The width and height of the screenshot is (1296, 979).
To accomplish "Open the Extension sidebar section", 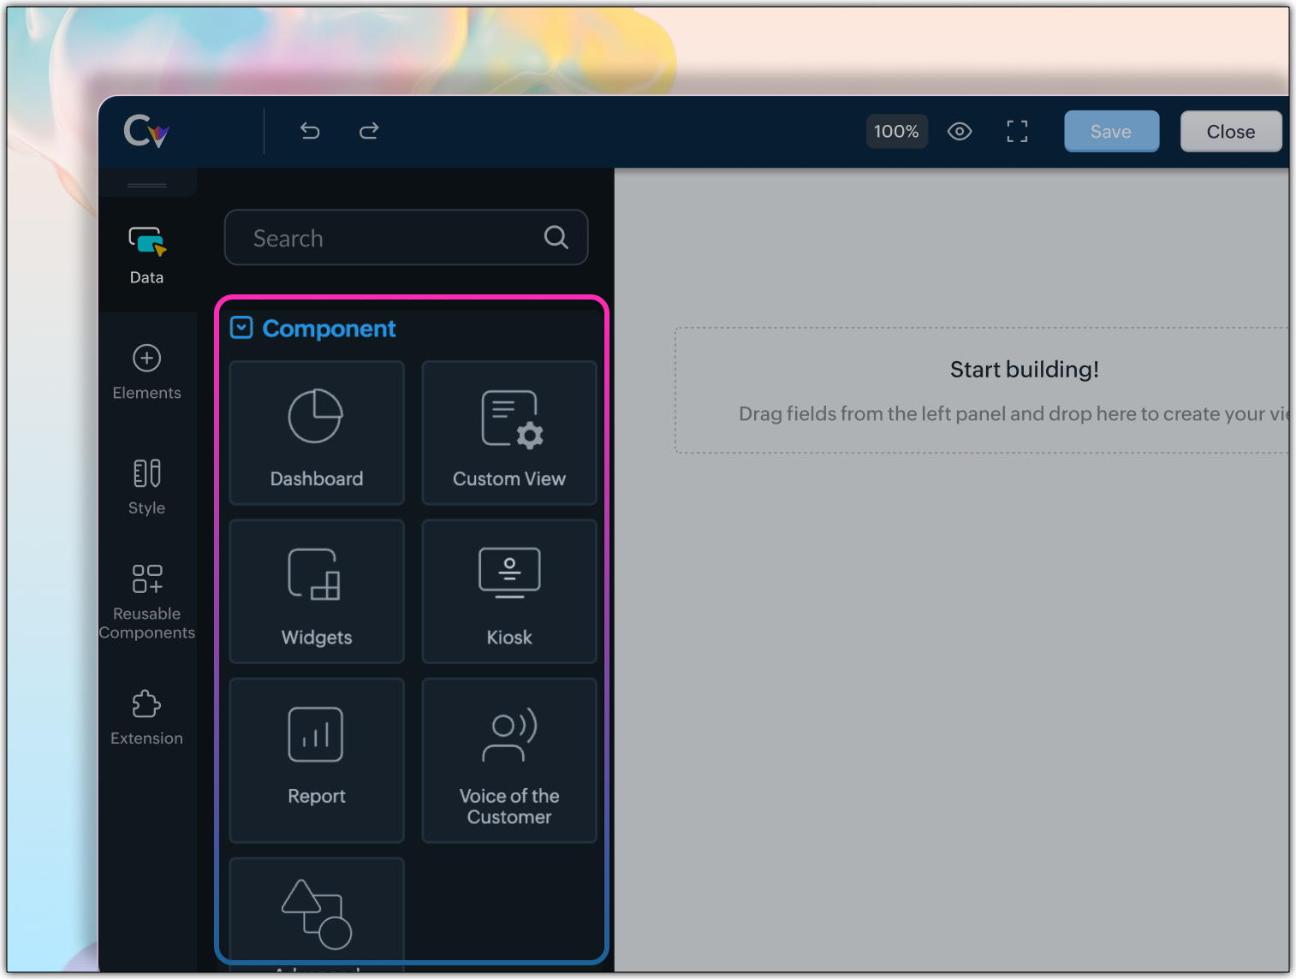I will [146, 717].
